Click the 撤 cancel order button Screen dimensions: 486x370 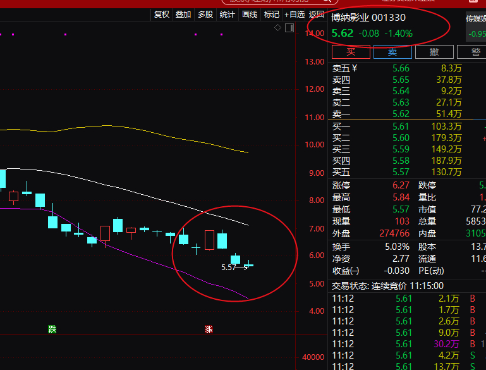click(x=434, y=52)
